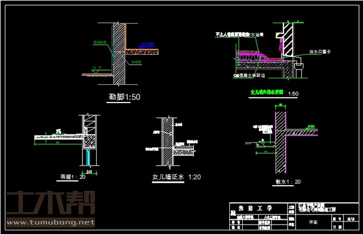
Task: Select the green 女儿墙外排水详图 title
Action: click(x=267, y=92)
